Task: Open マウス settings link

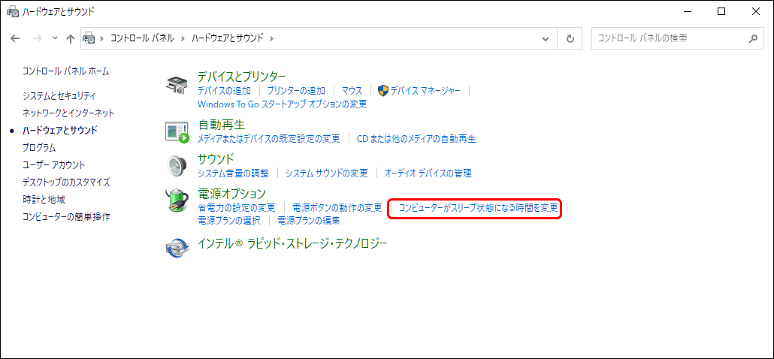Action: [352, 90]
